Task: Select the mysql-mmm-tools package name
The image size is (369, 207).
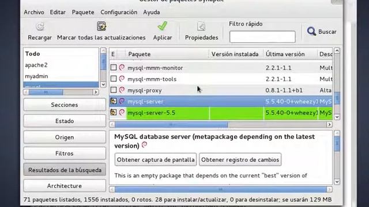Action: click(152, 79)
